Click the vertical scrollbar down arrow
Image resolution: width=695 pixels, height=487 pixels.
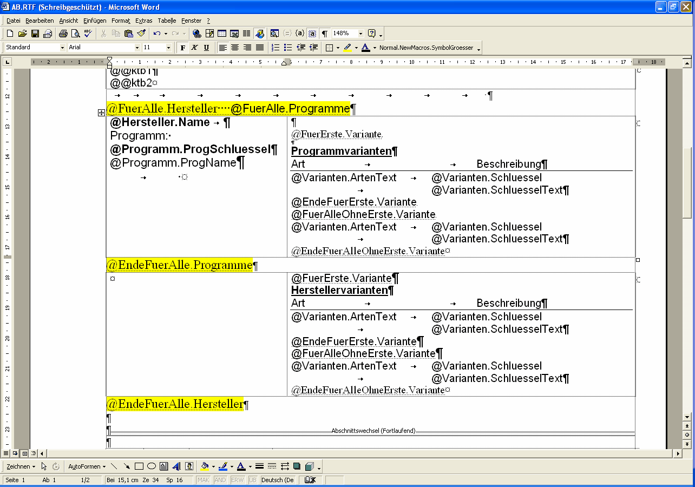[687, 417]
